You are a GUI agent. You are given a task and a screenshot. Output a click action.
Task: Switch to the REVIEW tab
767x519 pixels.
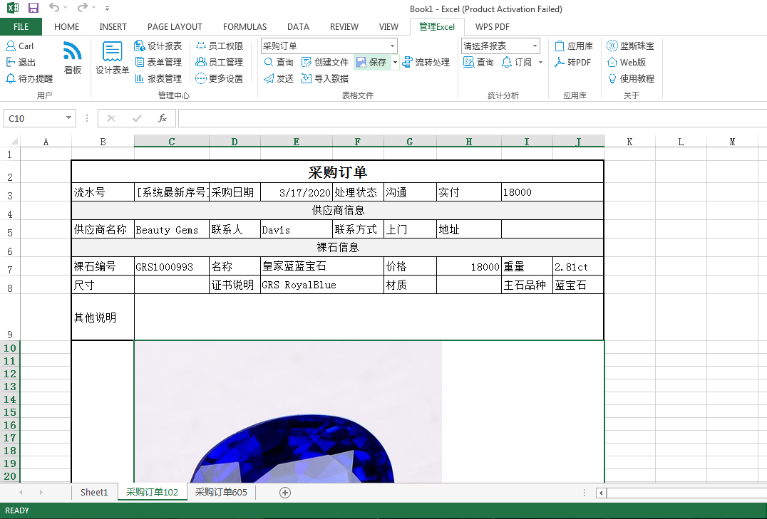pyautogui.click(x=344, y=27)
